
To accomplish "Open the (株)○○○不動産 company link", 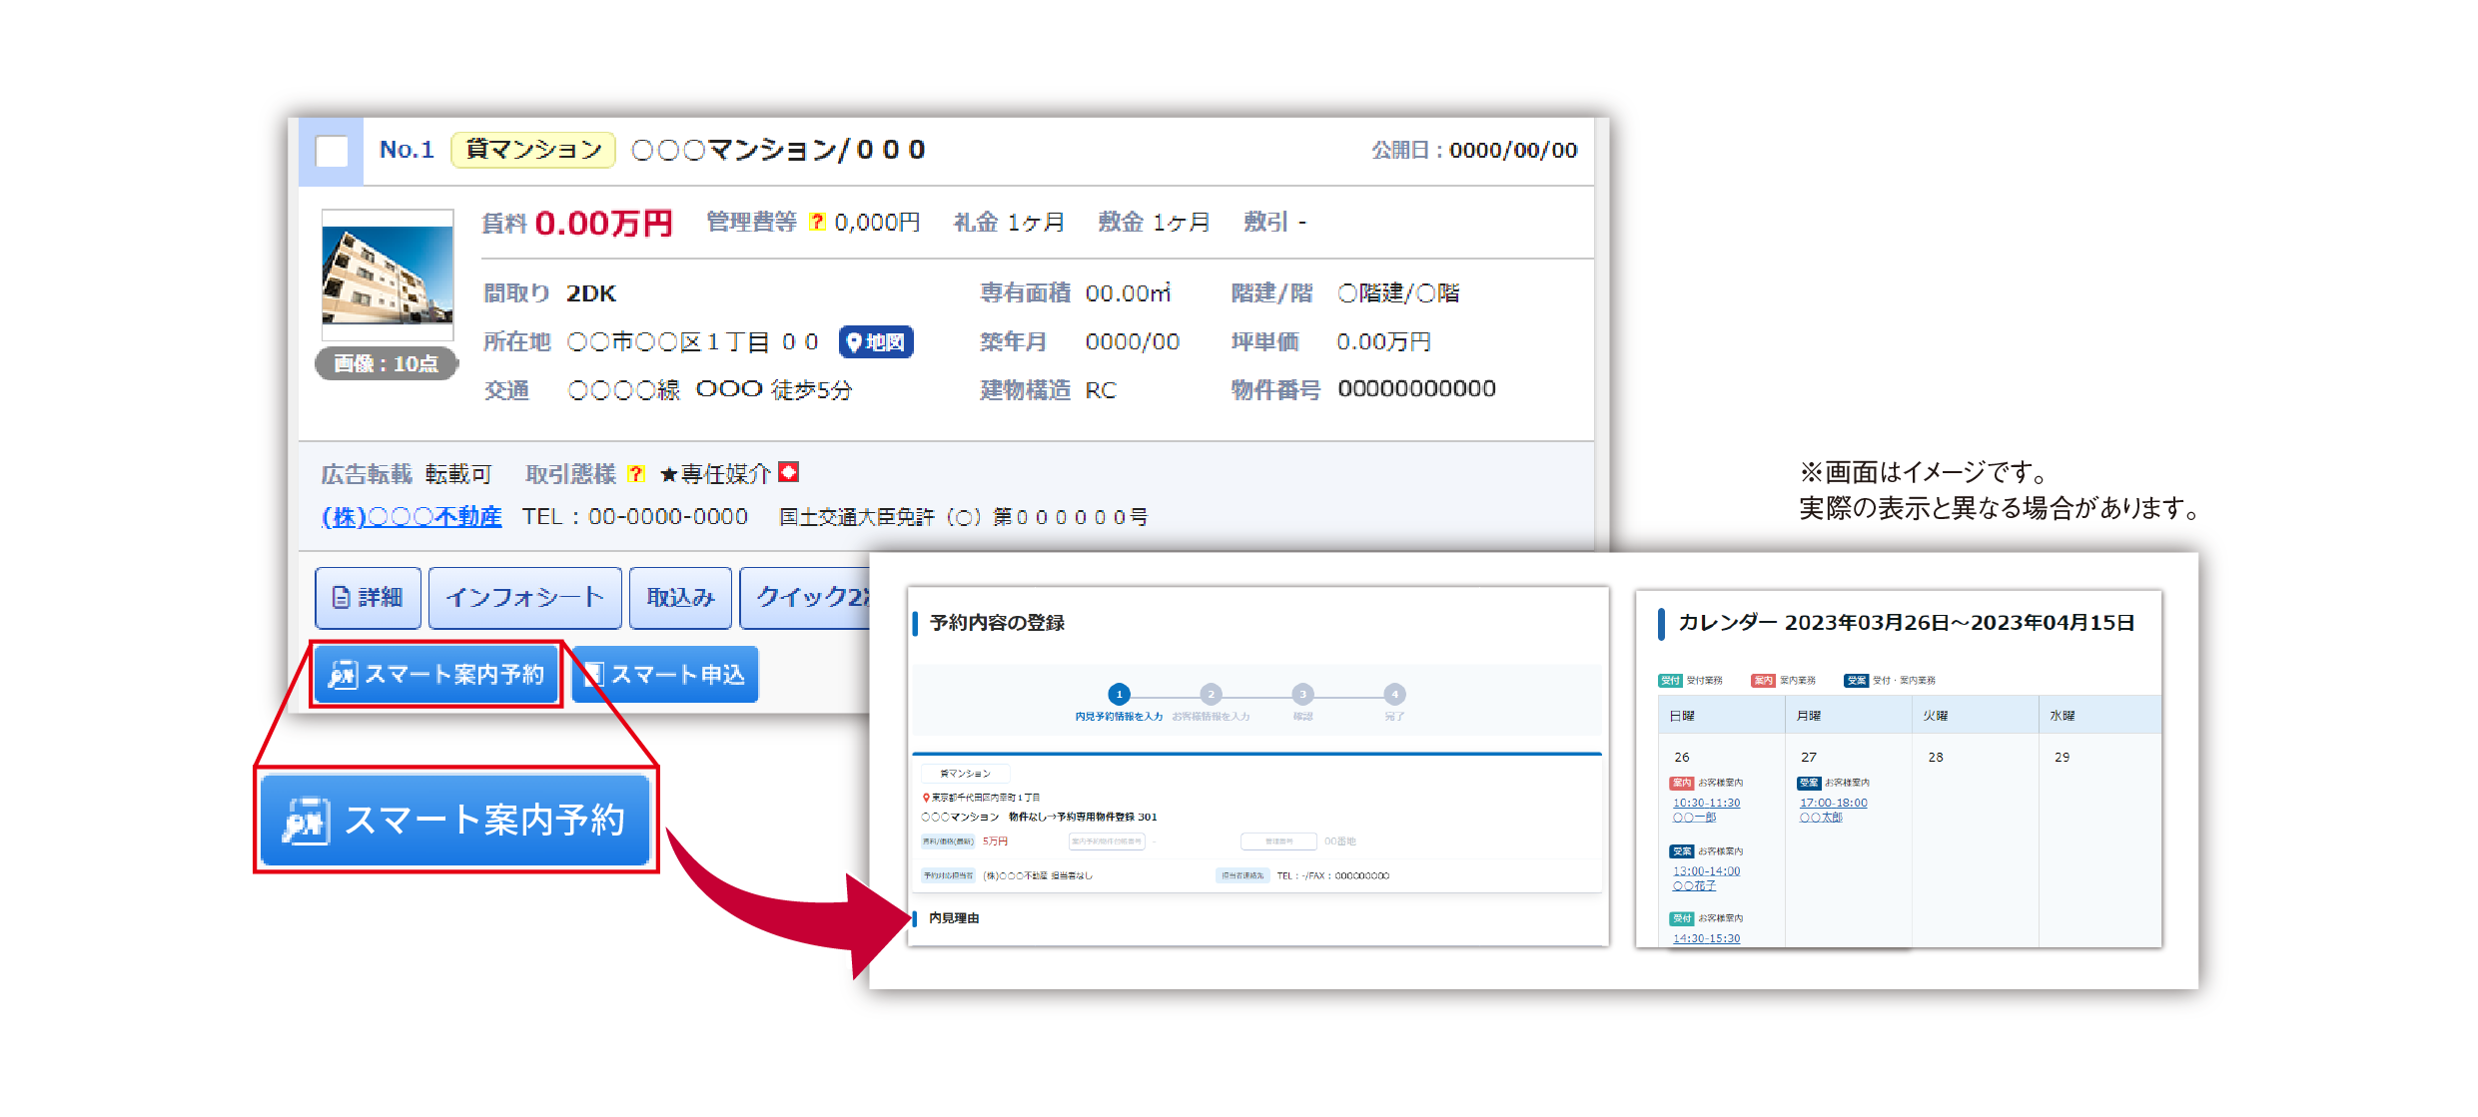I will pos(411,516).
